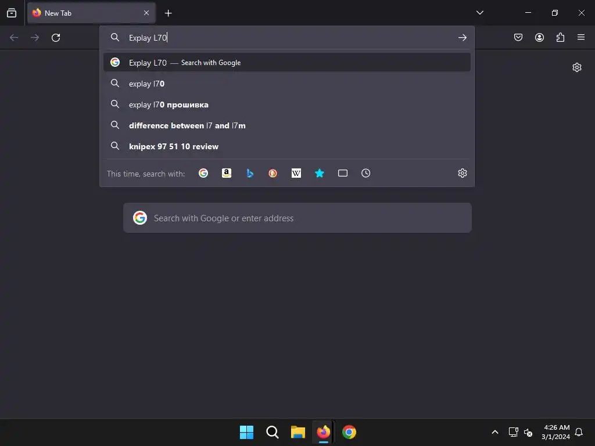This screenshot has width=595, height=446.
Task: Open clock showing 4:26 AM 3/1/2024
Action: 555,432
